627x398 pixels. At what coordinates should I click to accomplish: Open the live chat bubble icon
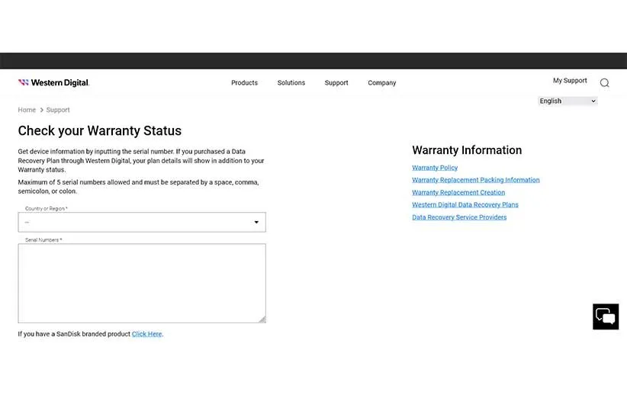(x=606, y=316)
